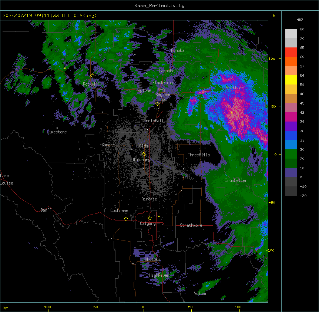Click the yellow diamond marker below RedDeer
This screenshot has width=319, height=312.
pos(157,104)
